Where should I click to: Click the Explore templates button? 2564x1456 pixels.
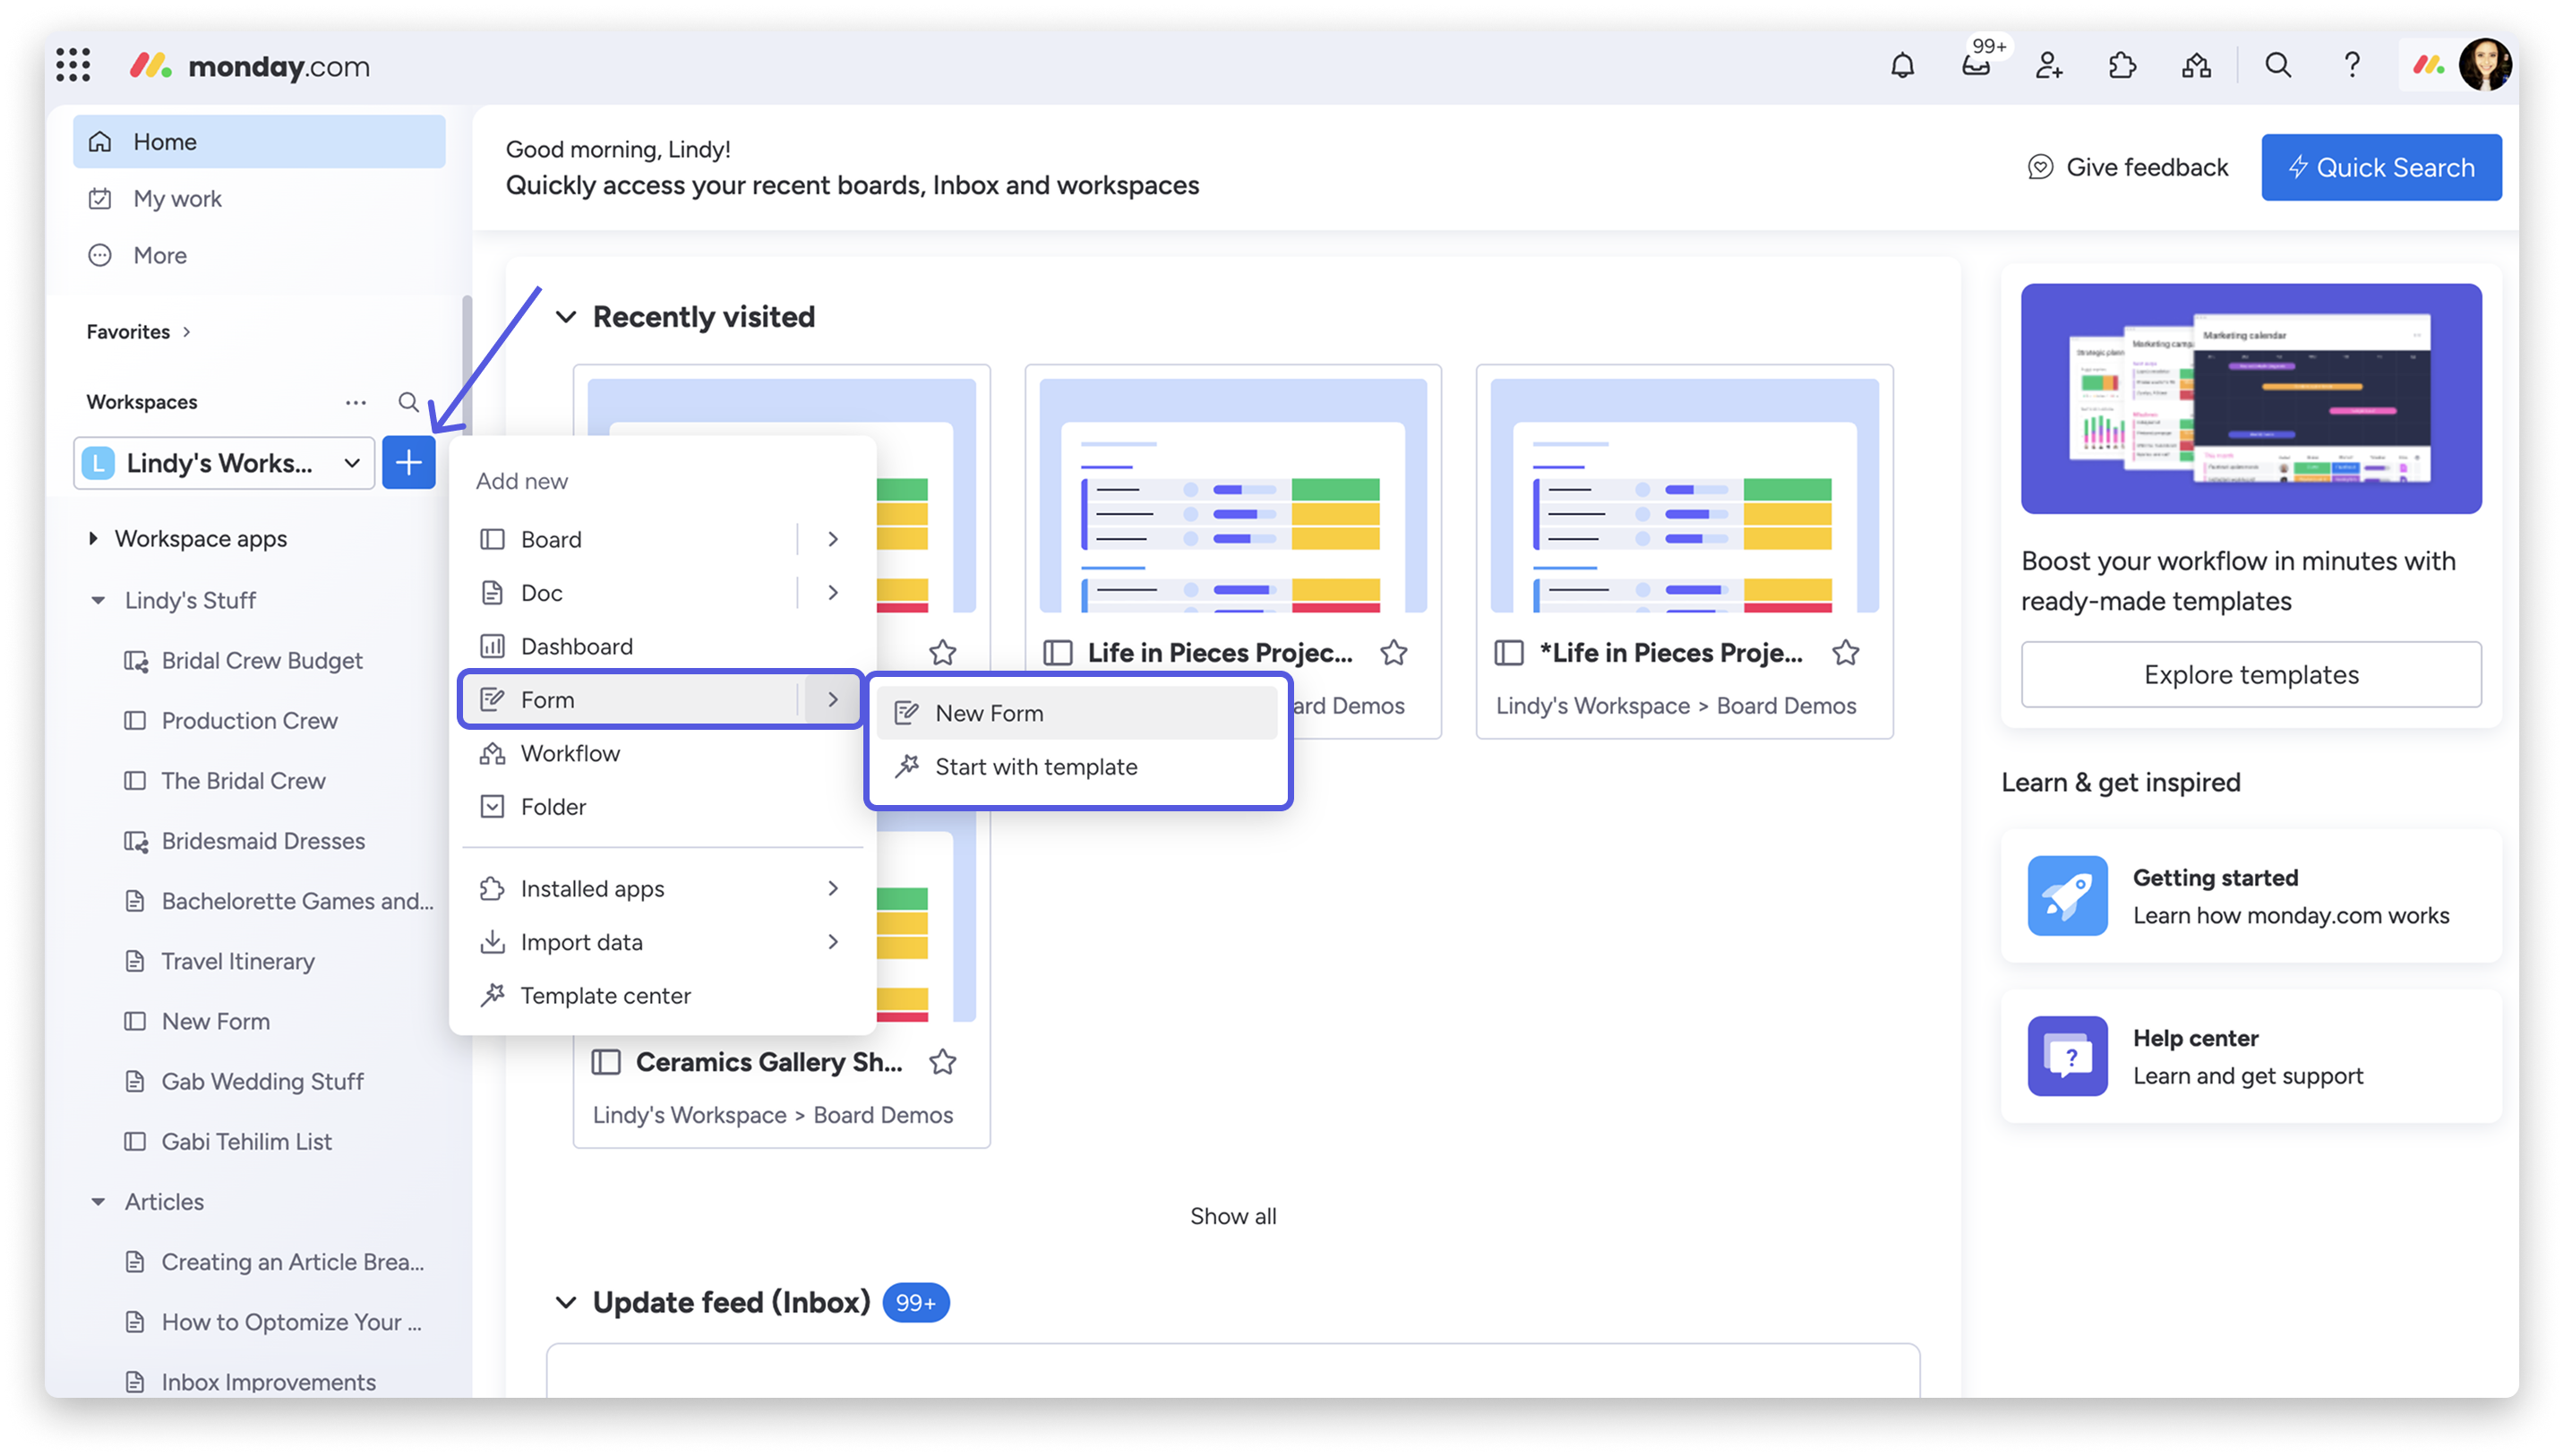tap(2250, 675)
